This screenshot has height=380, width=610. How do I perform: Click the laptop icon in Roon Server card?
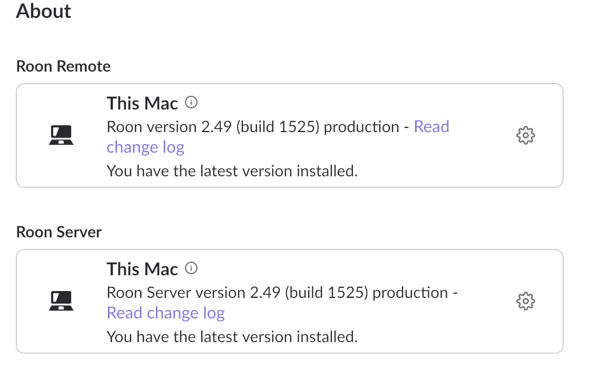click(x=61, y=301)
